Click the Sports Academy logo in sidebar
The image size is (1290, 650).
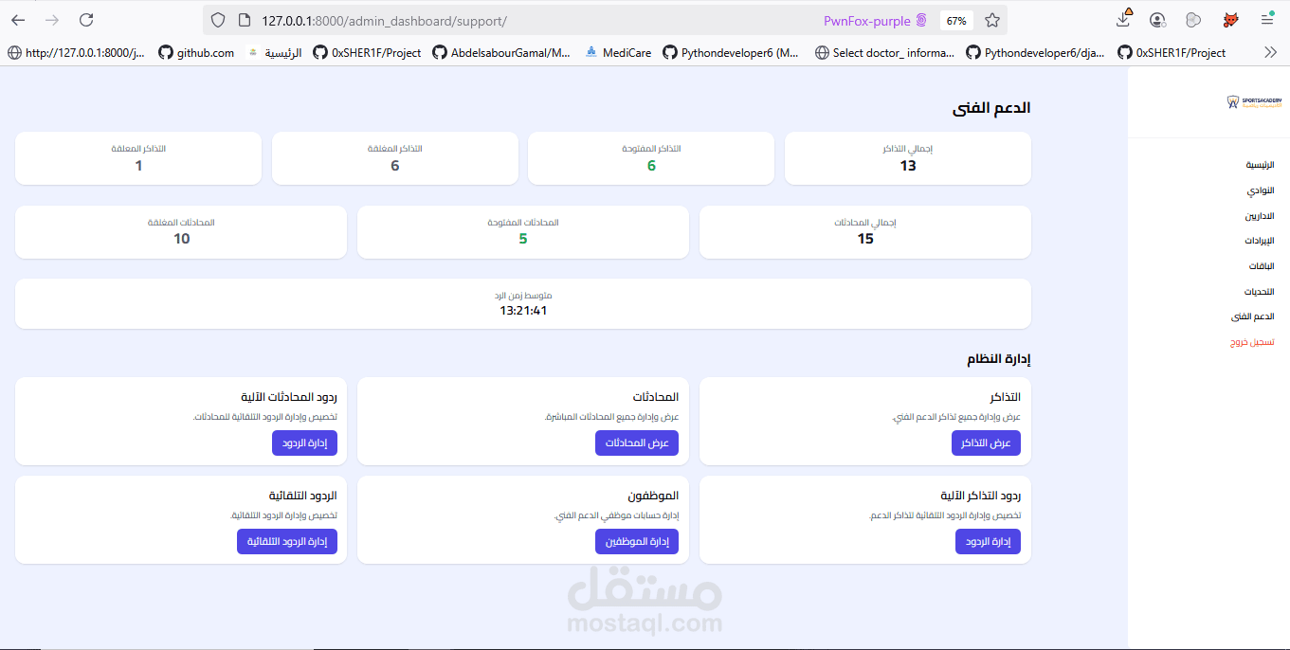[1254, 101]
